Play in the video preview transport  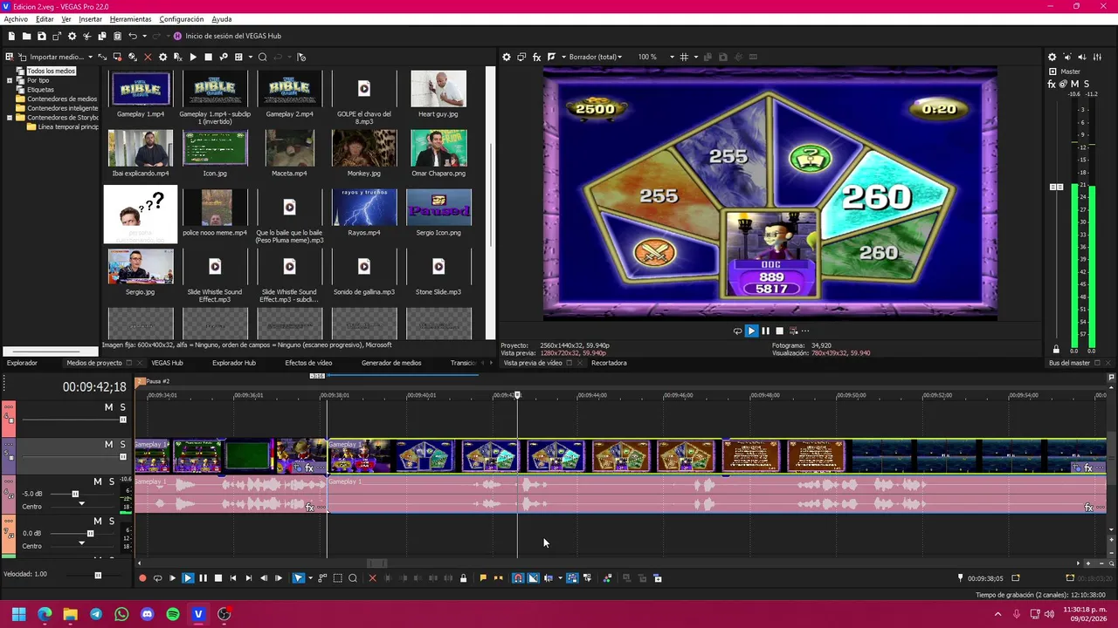click(751, 331)
